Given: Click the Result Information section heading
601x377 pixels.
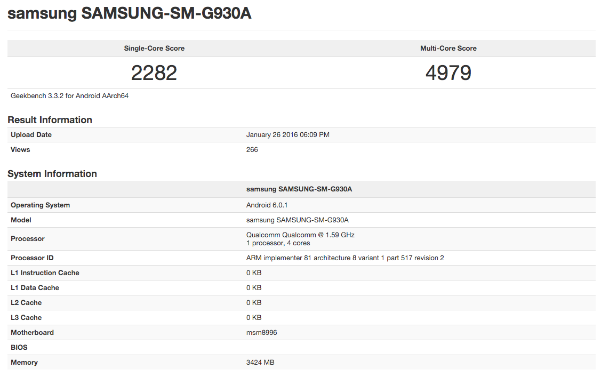Looking at the screenshot, I should click(x=50, y=120).
